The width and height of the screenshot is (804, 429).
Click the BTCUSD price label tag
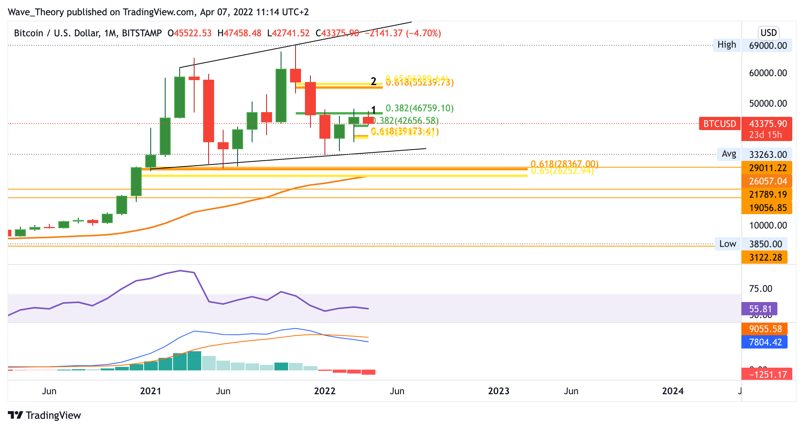click(719, 124)
